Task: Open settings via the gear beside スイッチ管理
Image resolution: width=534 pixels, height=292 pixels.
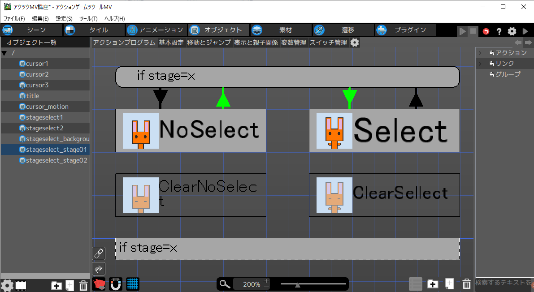Action: [355, 43]
